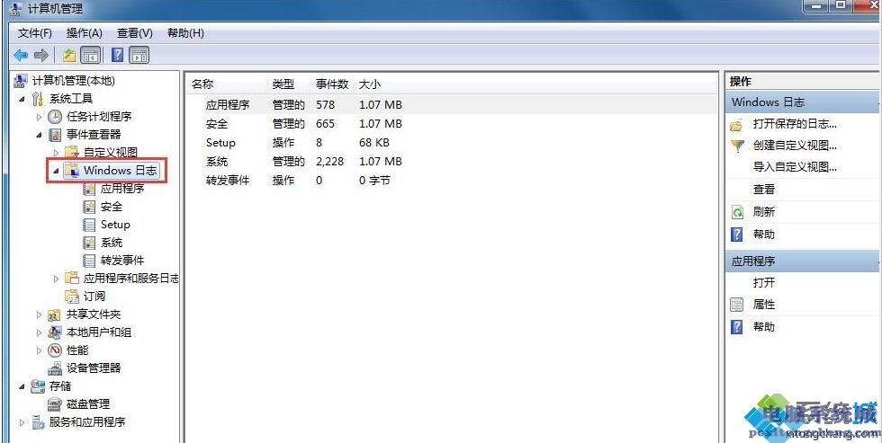
Task: Click 帮助 under Windows 日志 actions
Action: [764, 235]
